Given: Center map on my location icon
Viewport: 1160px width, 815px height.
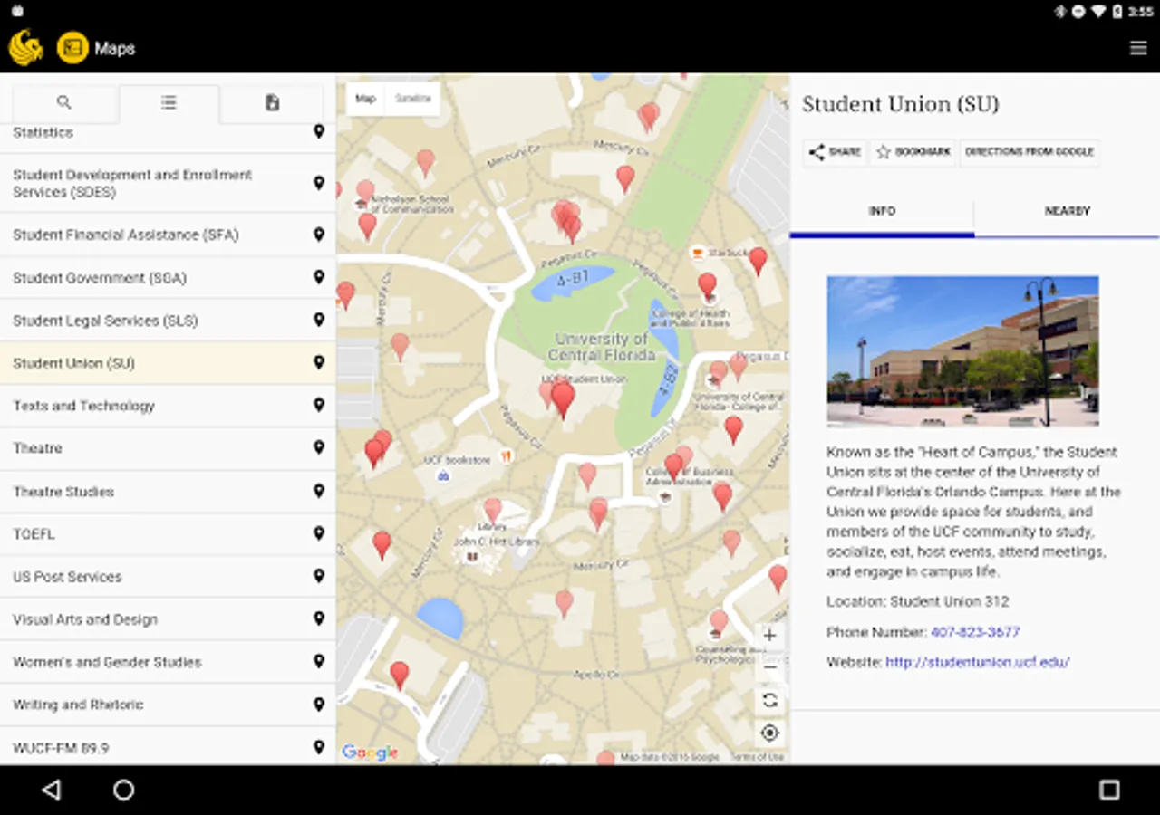Looking at the screenshot, I should [x=769, y=733].
